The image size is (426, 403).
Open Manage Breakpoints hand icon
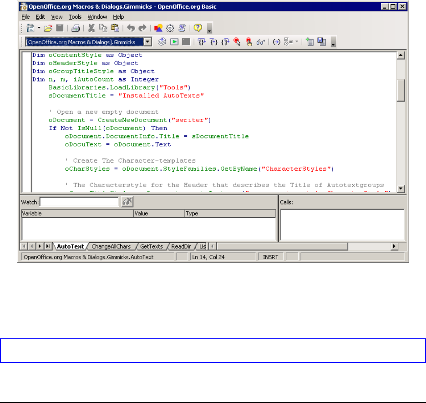point(249,42)
